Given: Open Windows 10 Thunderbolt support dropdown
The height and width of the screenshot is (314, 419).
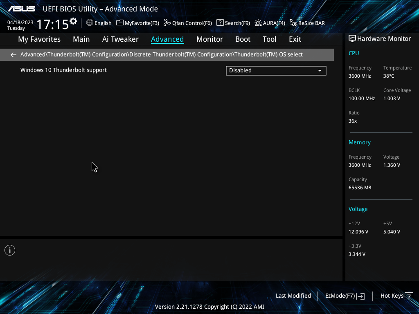Looking at the screenshot, I should point(276,70).
